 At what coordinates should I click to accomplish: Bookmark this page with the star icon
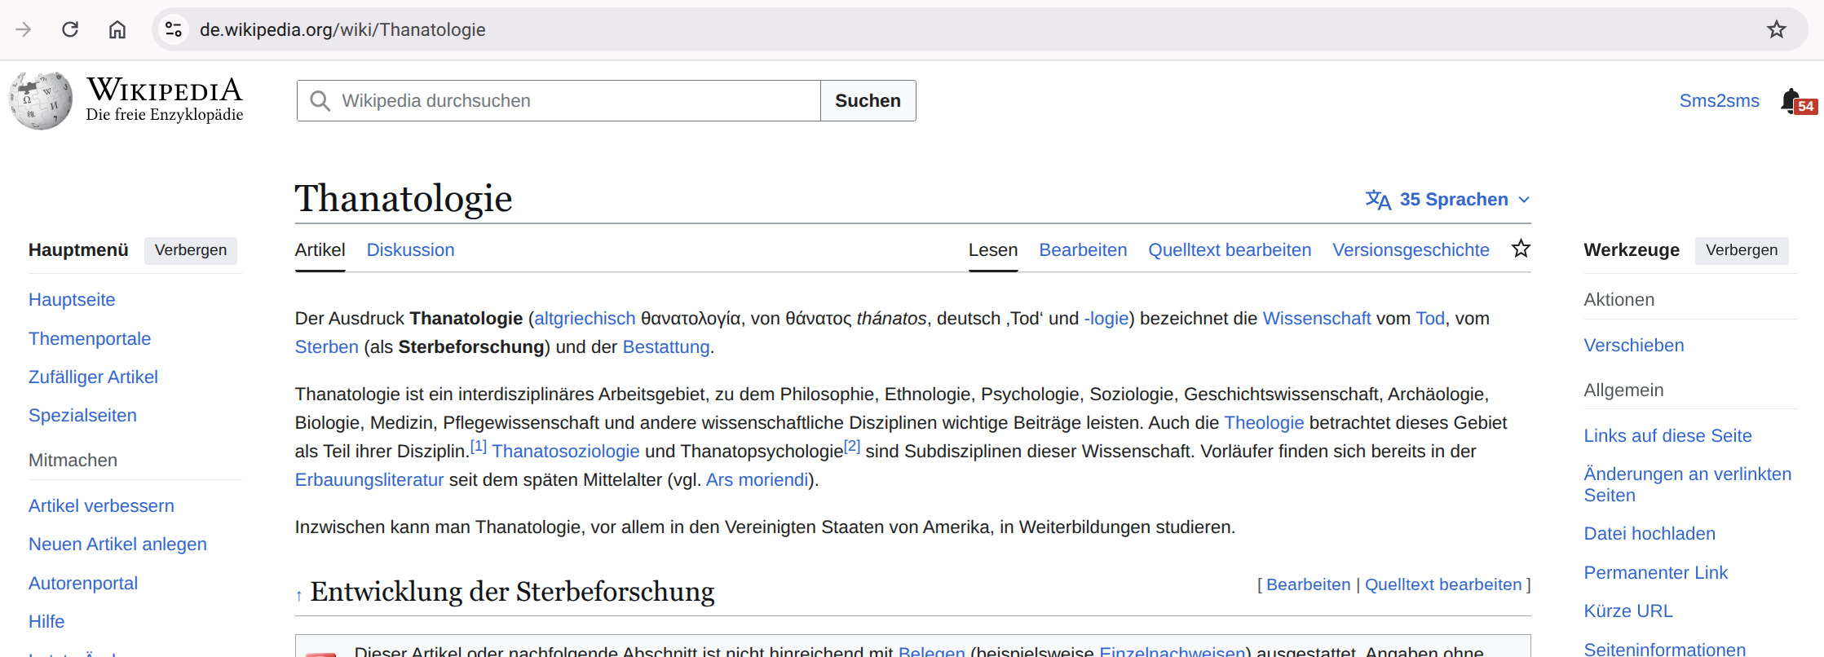pos(1776,29)
